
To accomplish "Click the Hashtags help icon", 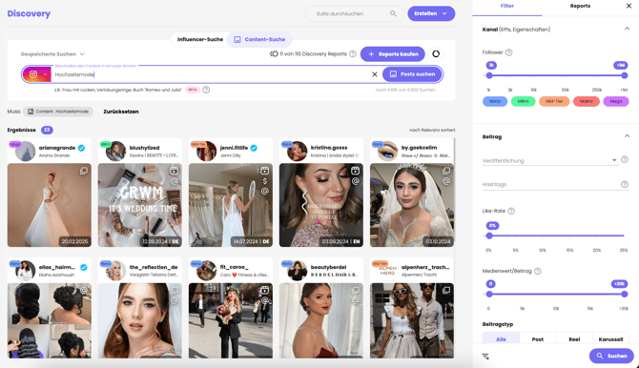I will [624, 184].
